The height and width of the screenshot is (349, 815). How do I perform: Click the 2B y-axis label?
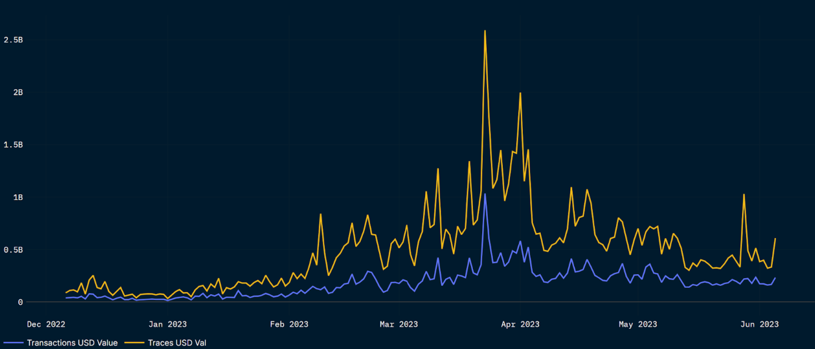coord(18,92)
